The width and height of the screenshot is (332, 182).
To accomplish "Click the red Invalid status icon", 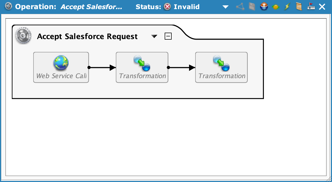I will [168, 7].
